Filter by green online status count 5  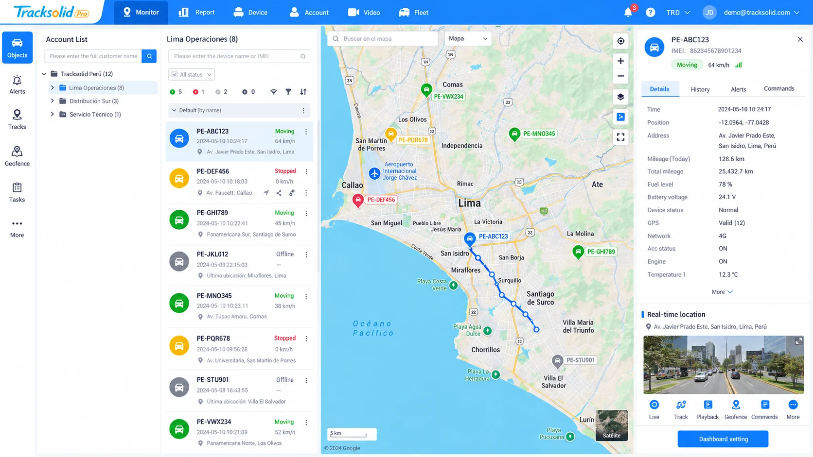pos(176,92)
